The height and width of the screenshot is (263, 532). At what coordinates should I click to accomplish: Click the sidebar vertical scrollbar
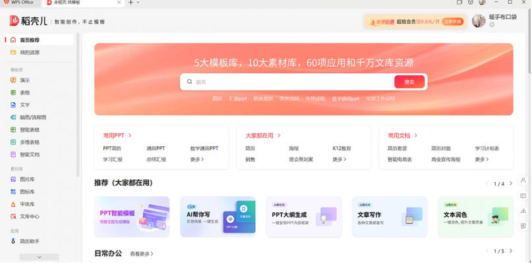(x=78, y=105)
